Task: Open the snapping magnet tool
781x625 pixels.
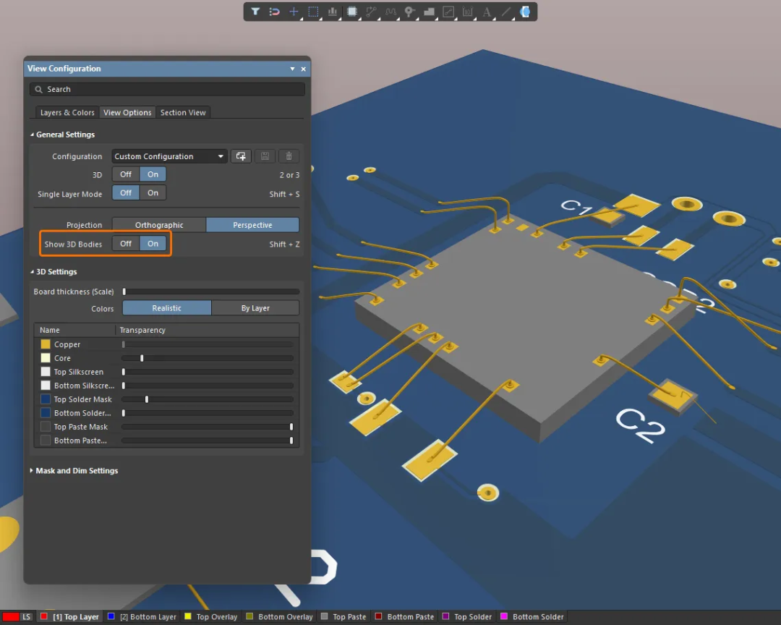Action: [275, 12]
